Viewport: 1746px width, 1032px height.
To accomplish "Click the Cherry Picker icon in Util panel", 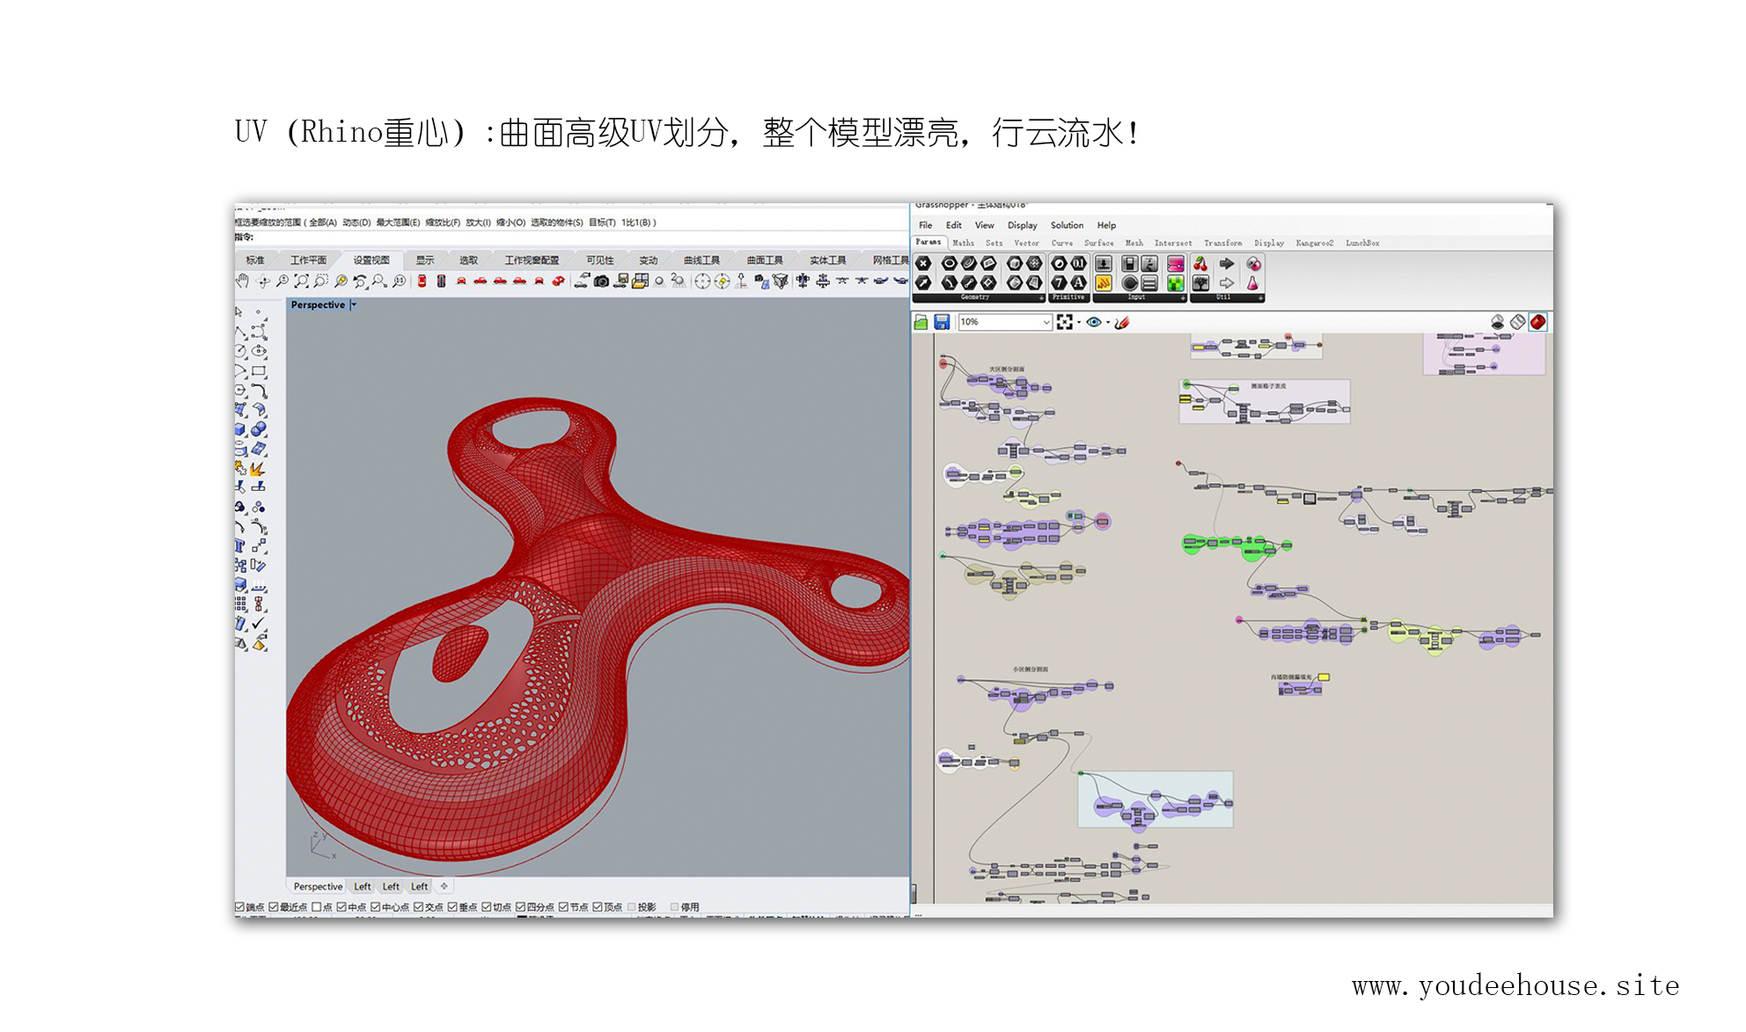I will click(1200, 264).
